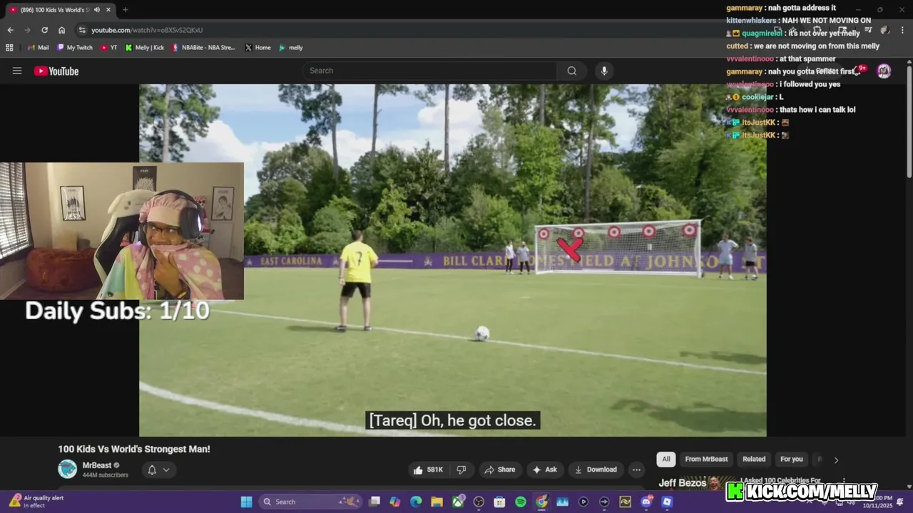The width and height of the screenshot is (913, 513).
Task: Click the Ask button below the video
Action: pos(544,470)
